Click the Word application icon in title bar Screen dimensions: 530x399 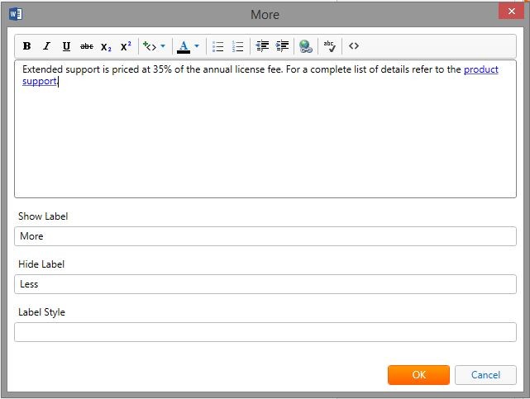pyautogui.click(x=16, y=14)
